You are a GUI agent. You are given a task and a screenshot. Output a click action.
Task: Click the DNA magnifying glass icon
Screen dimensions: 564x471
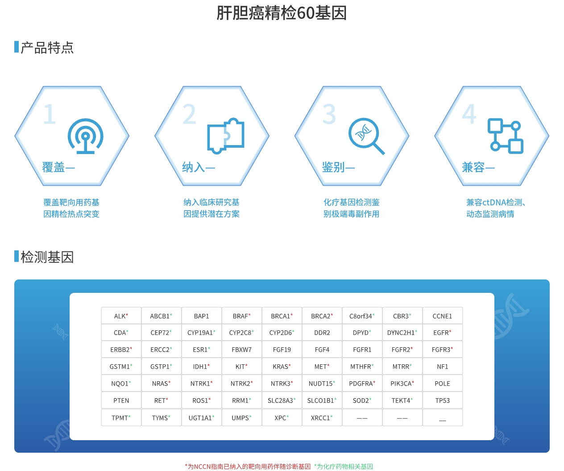(366, 136)
